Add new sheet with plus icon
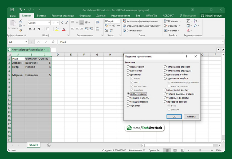Image resolution: width=232 pixels, height=159 pixels. click(49, 145)
